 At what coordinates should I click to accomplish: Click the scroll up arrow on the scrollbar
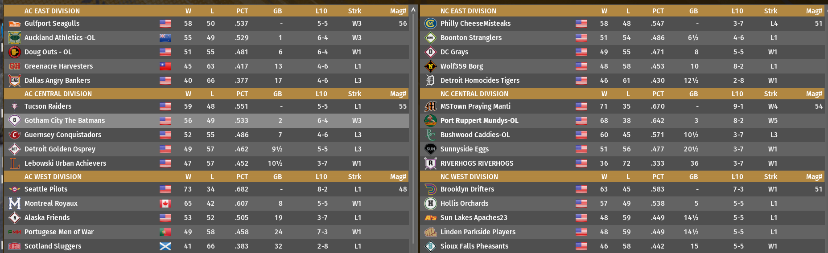pos(413,9)
